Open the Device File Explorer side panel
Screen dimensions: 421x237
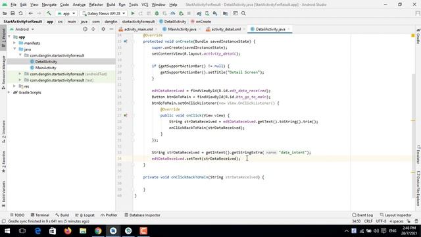tap(418, 189)
